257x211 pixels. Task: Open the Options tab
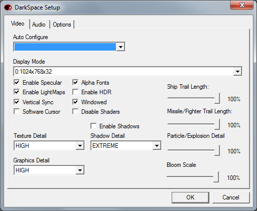pyautogui.click(x=62, y=25)
